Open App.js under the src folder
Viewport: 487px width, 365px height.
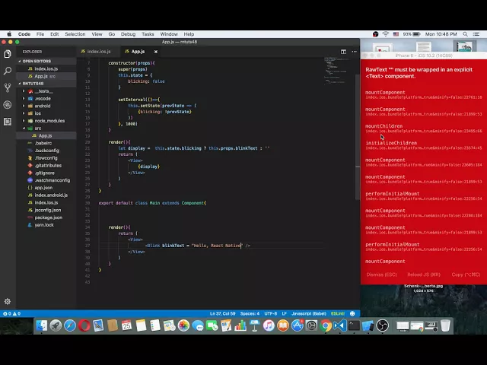click(46, 135)
